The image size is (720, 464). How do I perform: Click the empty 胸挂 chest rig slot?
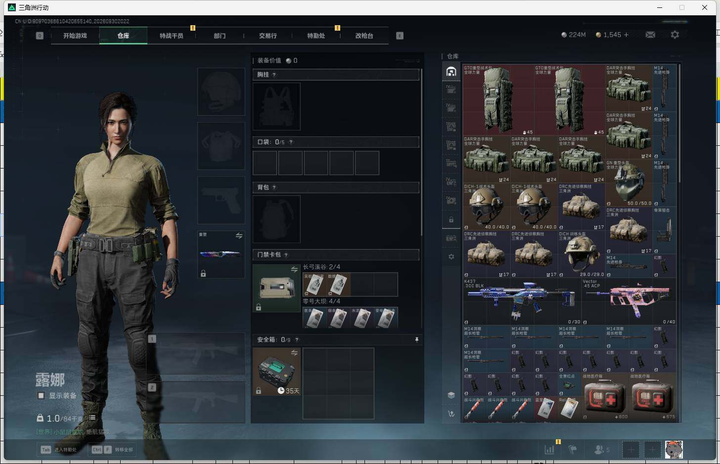(x=276, y=106)
